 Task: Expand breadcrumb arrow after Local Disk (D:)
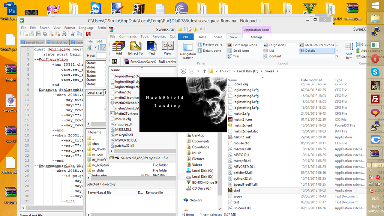[x=261, y=71]
